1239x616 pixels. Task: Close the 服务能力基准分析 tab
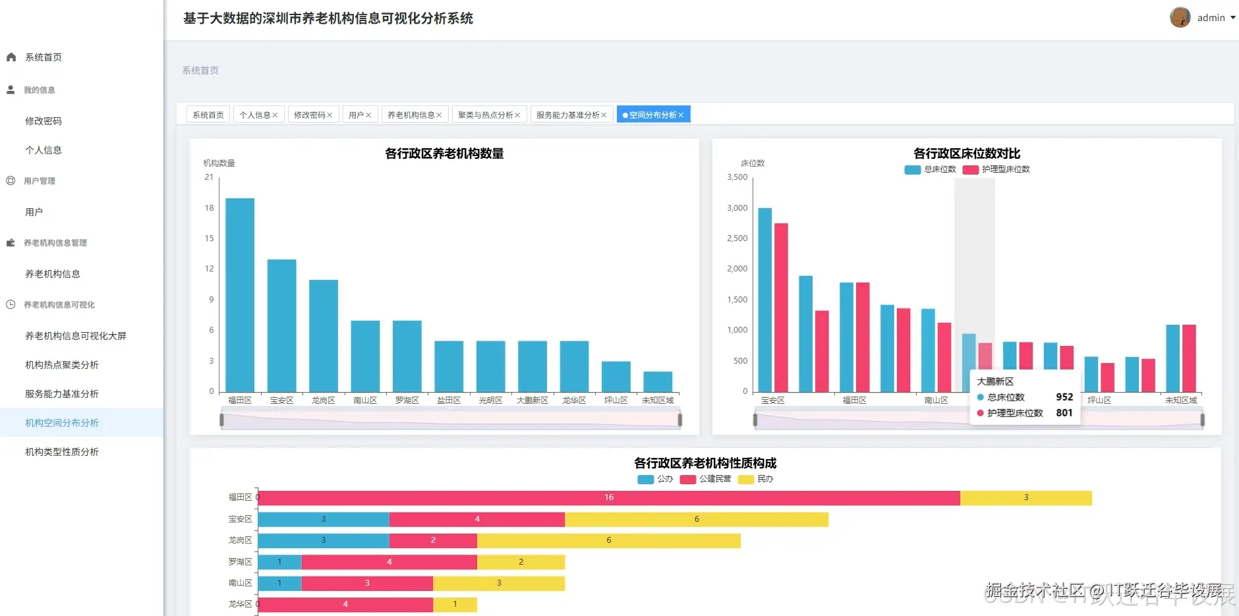click(604, 115)
